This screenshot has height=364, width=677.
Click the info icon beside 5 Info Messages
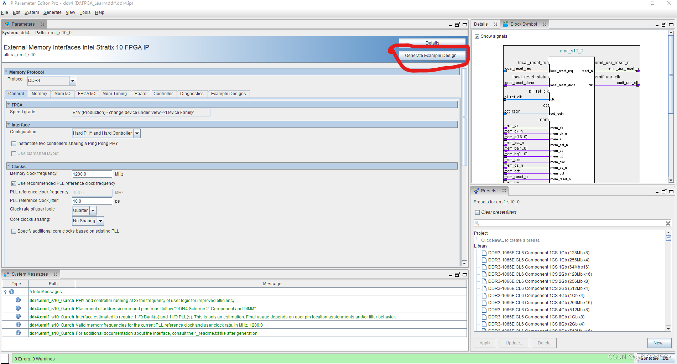[12, 292]
